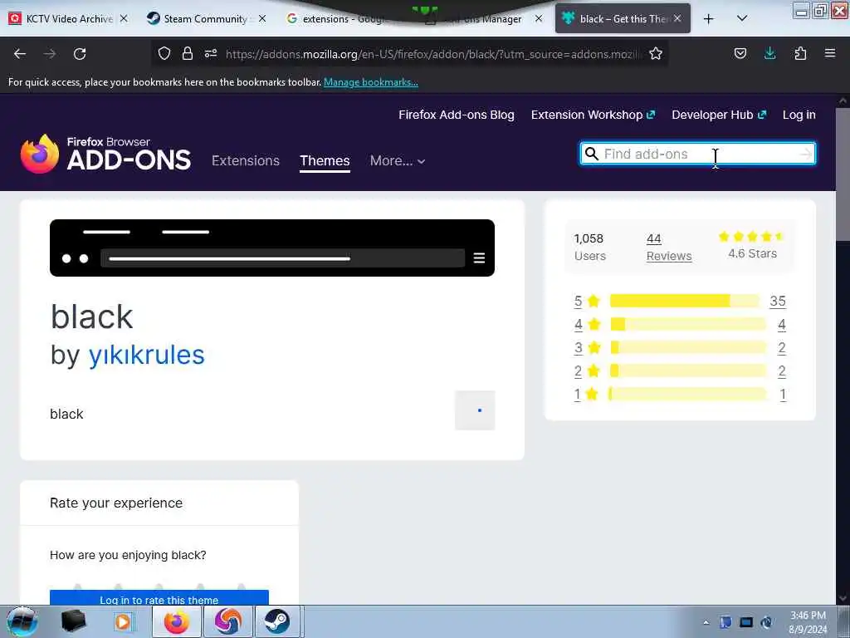Click the Firefox Browser ADD-ONS logo

pyautogui.click(x=105, y=154)
